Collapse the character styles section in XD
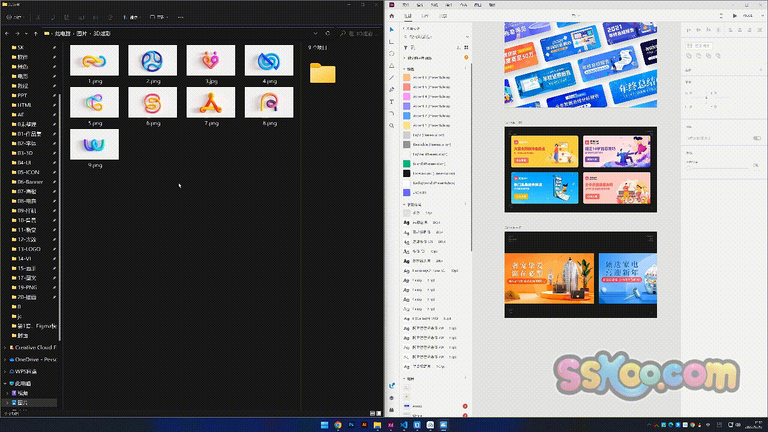This screenshot has width=768, height=432. click(405, 205)
